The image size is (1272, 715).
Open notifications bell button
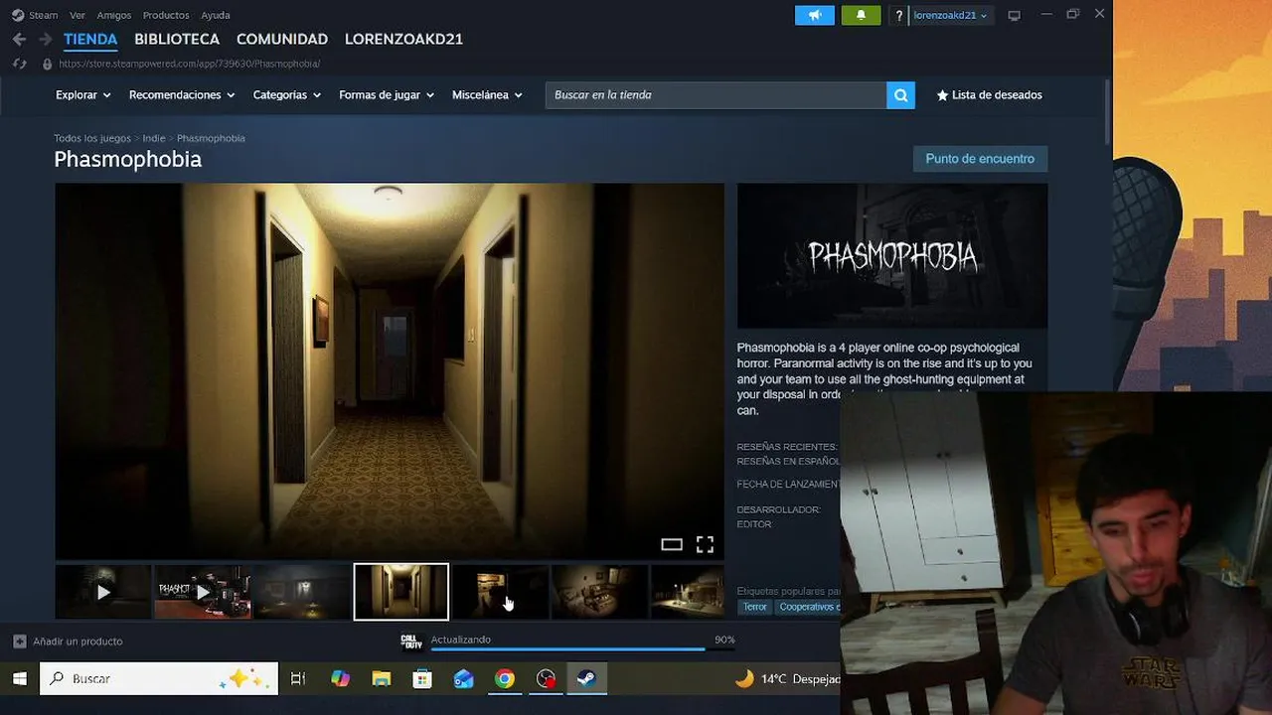861,15
